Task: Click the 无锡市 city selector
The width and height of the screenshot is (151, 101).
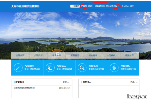Action: pyautogui.click(x=75, y=6)
